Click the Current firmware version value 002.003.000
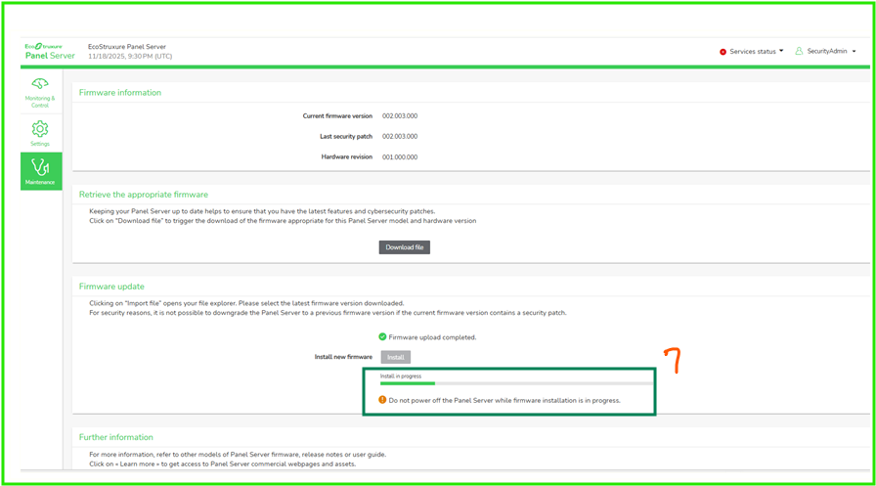 [400, 116]
